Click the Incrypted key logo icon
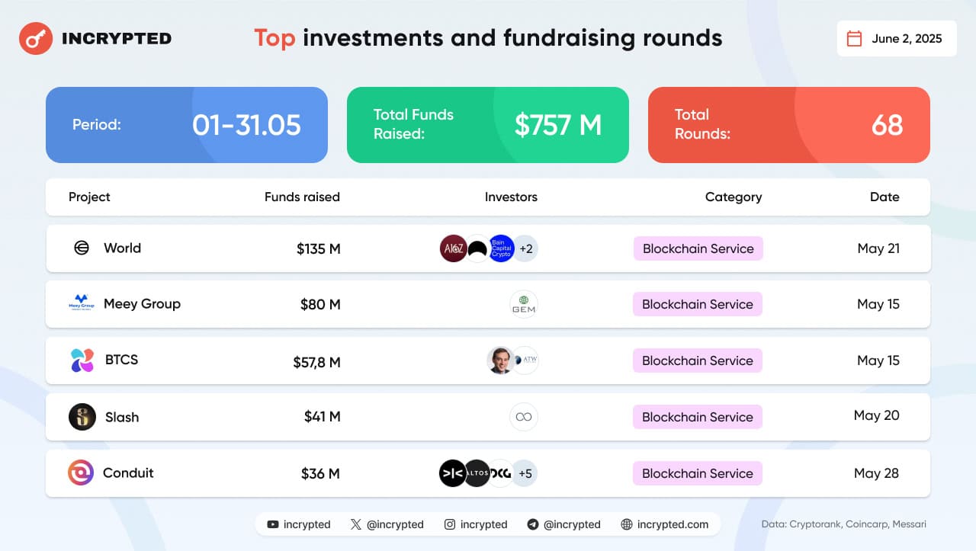Viewport: 976px width, 551px height. point(35,38)
